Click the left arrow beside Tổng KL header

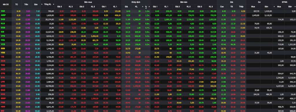click(42, 4)
